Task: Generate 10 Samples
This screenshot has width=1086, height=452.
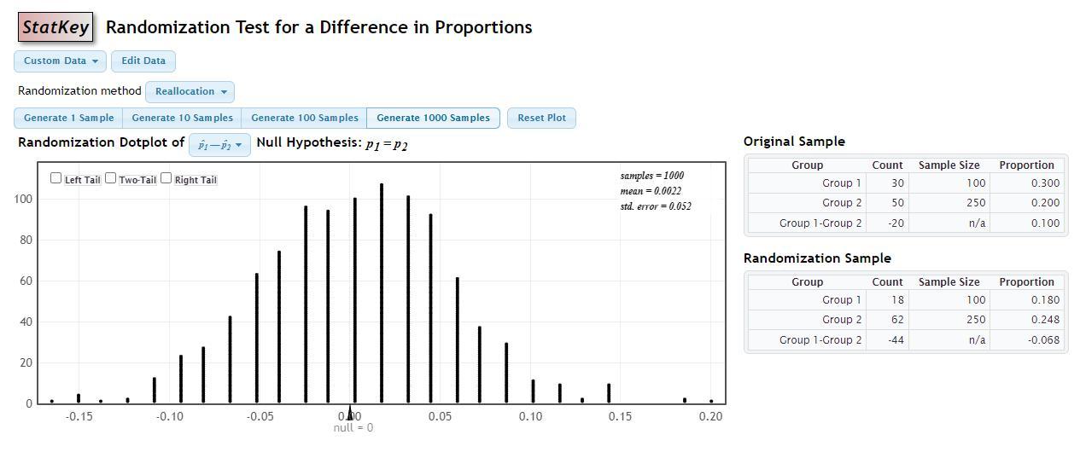Action: pos(182,118)
